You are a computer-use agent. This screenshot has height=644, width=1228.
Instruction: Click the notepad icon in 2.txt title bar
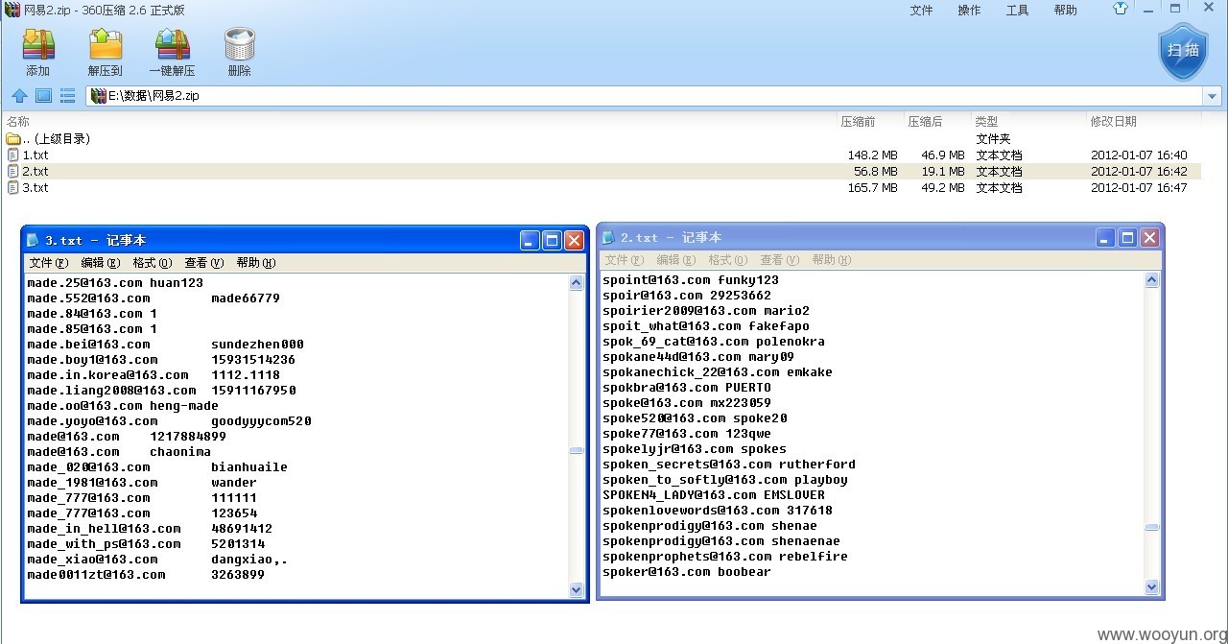pos(607,237)
